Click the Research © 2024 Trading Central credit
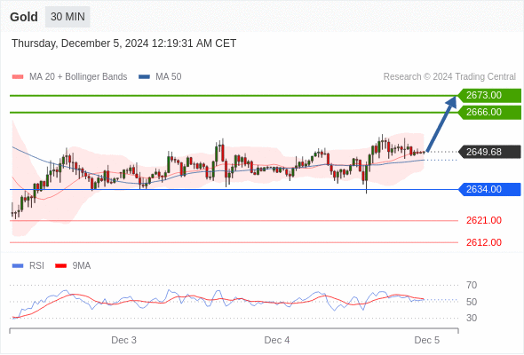The image size is (524, 355). pos(449,77)
